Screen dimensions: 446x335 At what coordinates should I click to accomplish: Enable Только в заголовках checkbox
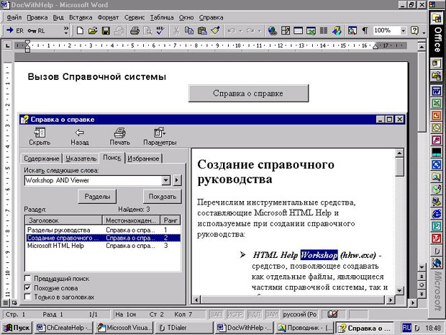(27, 297)
